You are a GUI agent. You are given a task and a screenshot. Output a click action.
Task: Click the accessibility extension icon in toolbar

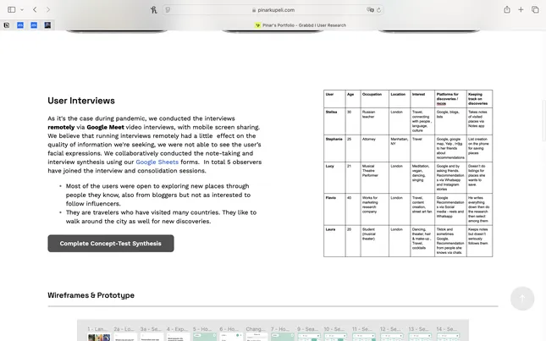(153, 9)
